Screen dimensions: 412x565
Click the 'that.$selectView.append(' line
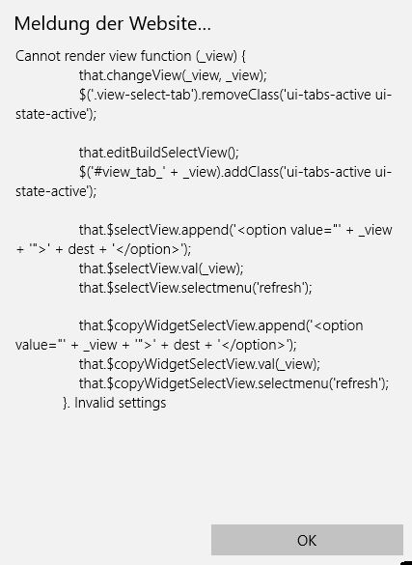235,230
